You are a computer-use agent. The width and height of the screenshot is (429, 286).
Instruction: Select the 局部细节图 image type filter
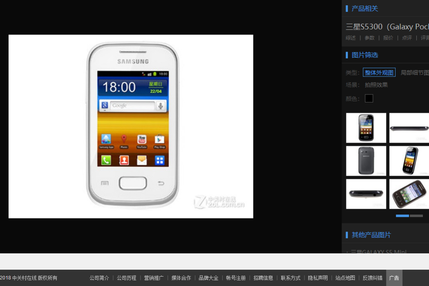pyautogui.click(x=415, y=73)
